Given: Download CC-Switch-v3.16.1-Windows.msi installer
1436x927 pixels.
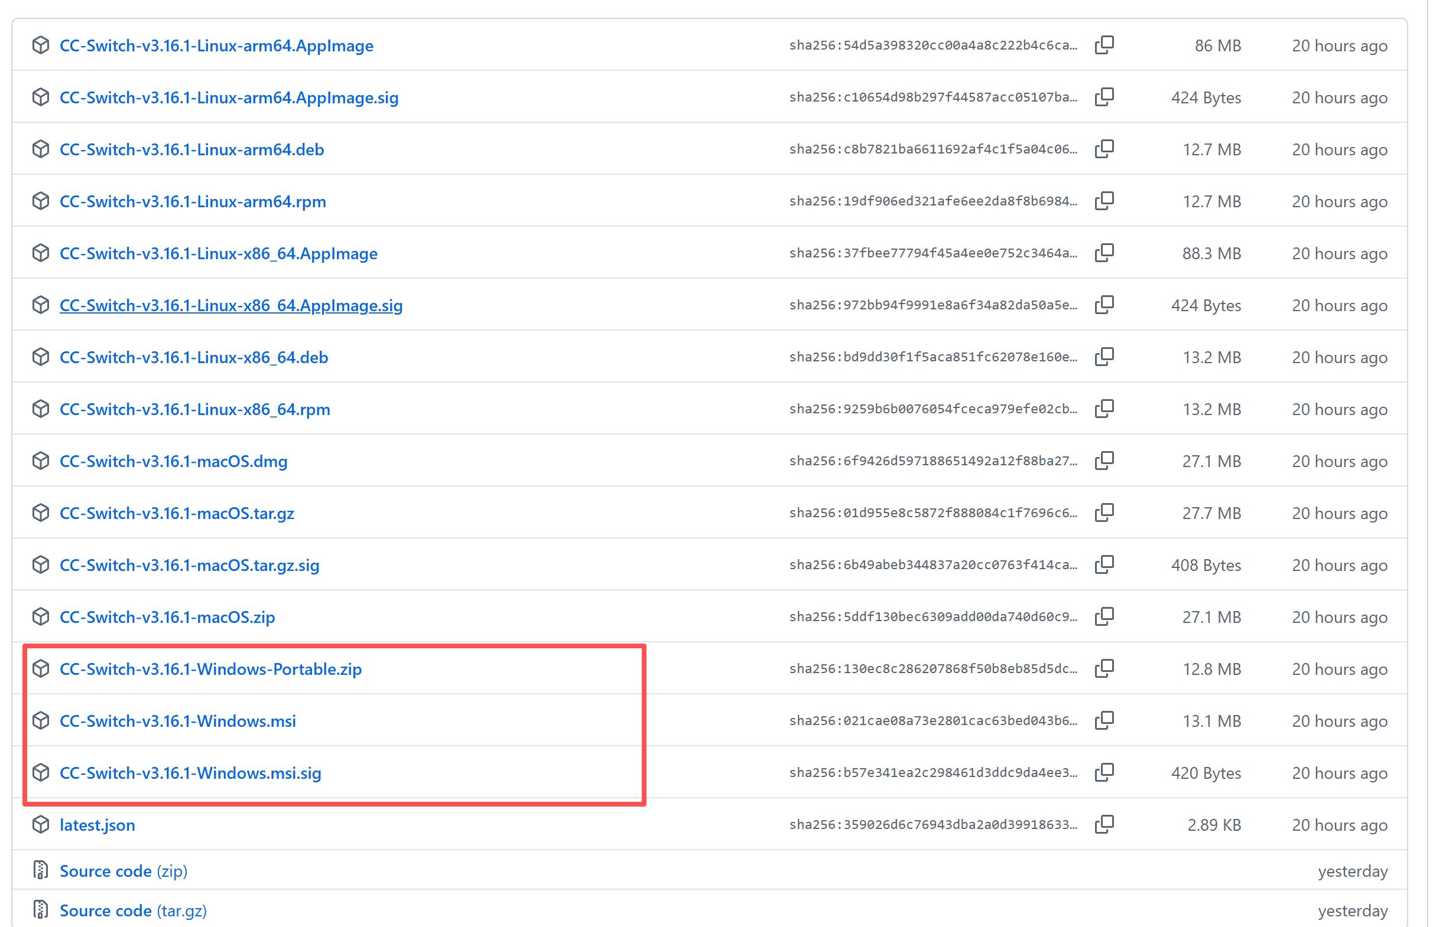Looking at the screenshot, I should pyautogui.click(x=178, y=721).
